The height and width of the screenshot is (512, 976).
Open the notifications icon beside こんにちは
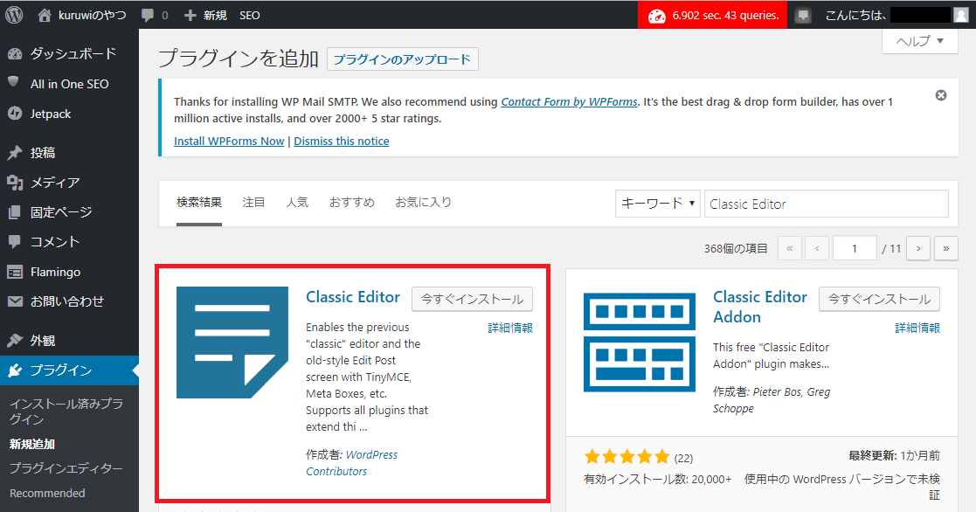(803, 16)
